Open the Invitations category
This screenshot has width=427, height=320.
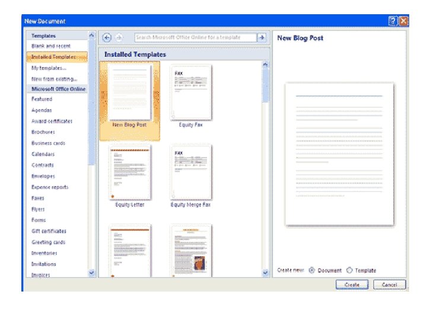coord(43,264)
